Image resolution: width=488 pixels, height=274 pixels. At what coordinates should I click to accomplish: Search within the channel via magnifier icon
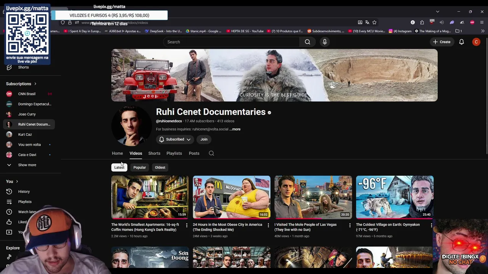tap(211, 153)
